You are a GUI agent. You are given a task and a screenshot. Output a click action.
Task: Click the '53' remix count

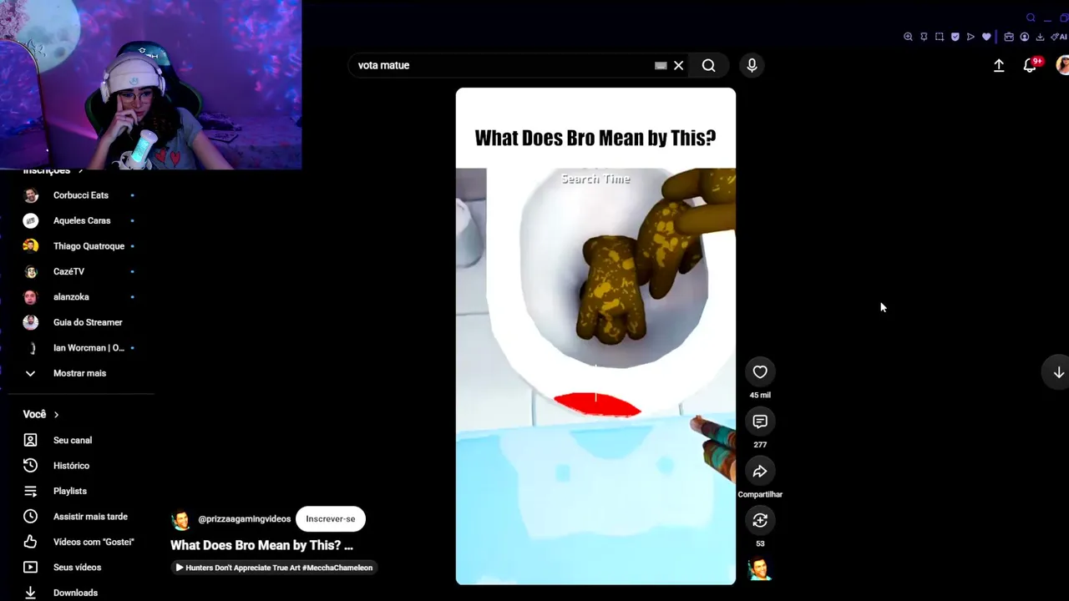click(x=760, y=543)
